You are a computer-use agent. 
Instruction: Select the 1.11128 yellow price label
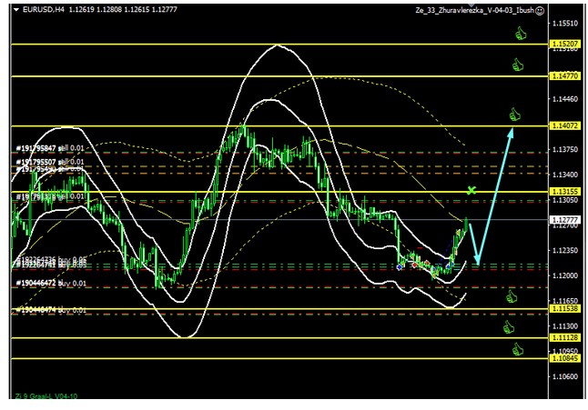point(565,337)
